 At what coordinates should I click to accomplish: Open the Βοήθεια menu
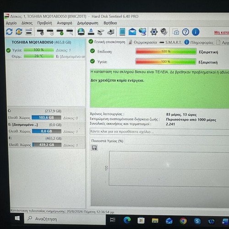tap(110, 23)
